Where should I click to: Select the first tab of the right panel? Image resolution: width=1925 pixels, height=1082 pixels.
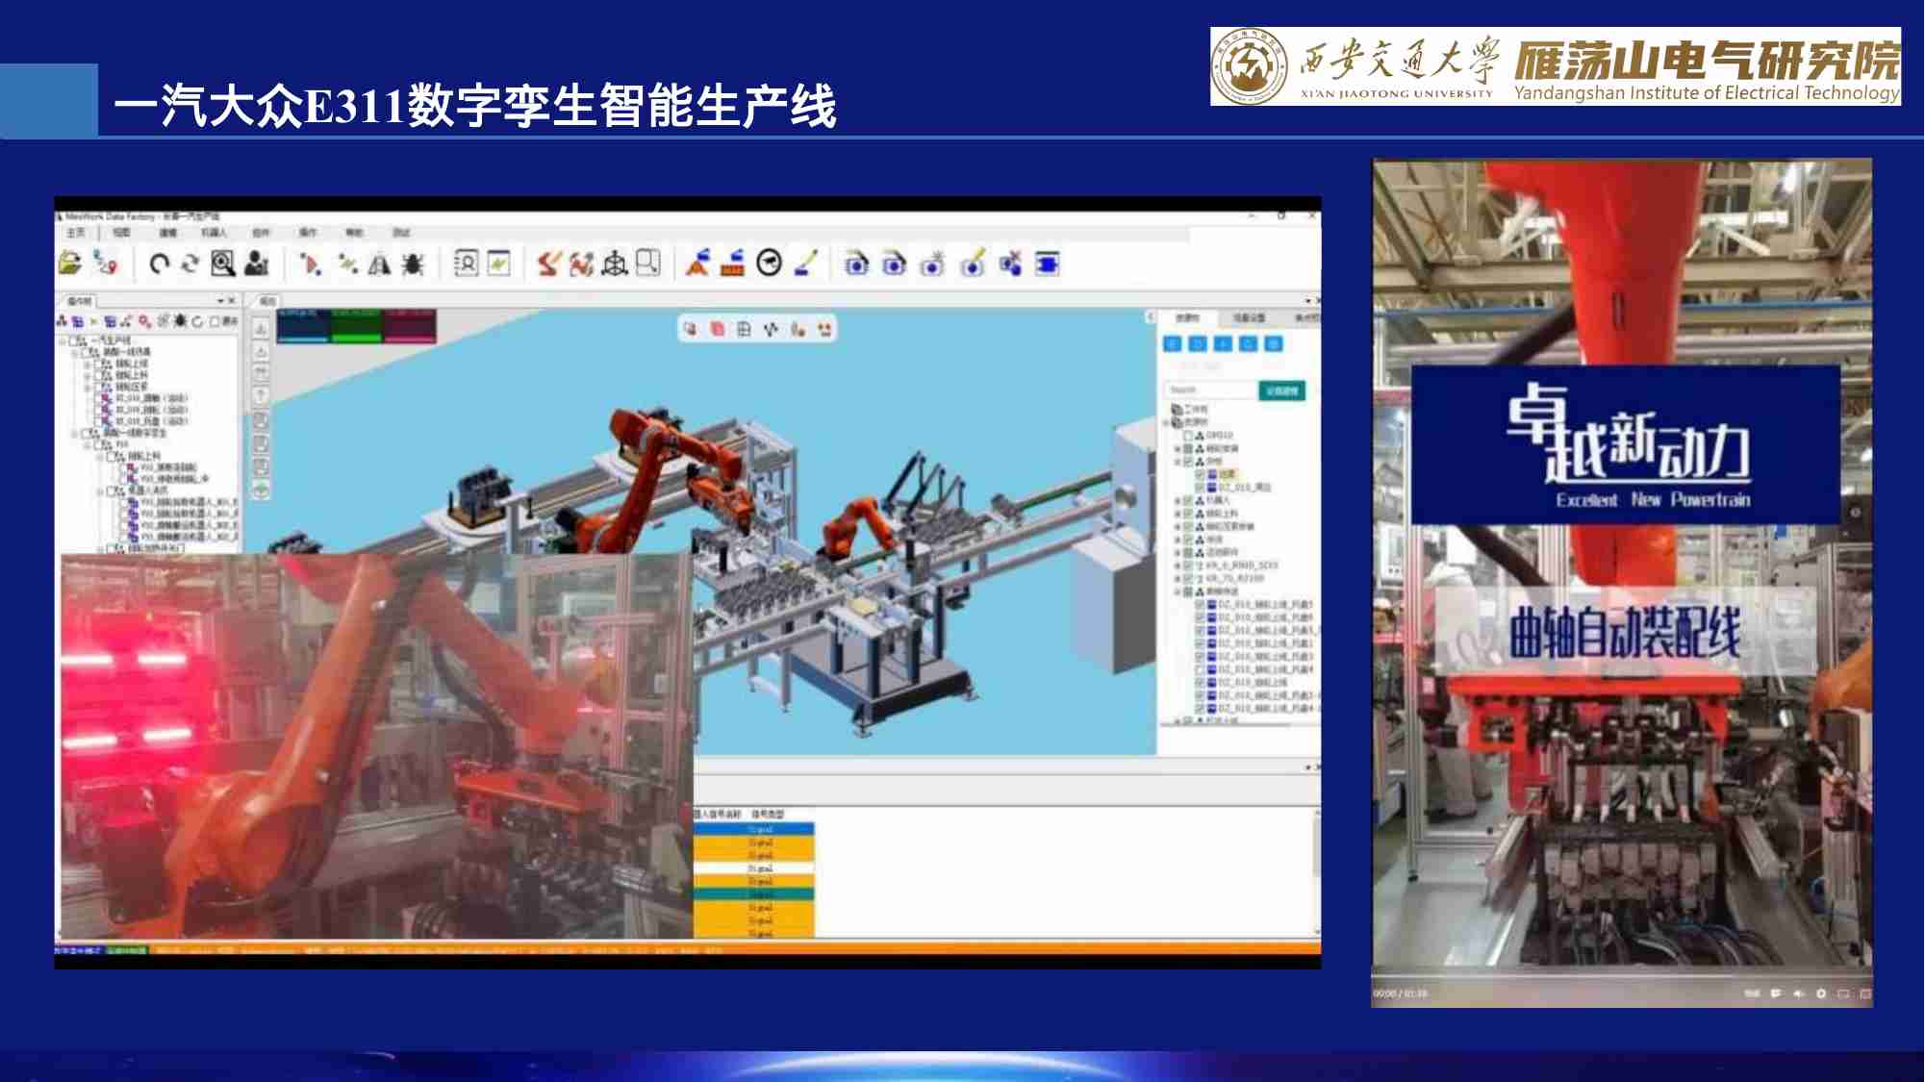tap(1188, 317)
